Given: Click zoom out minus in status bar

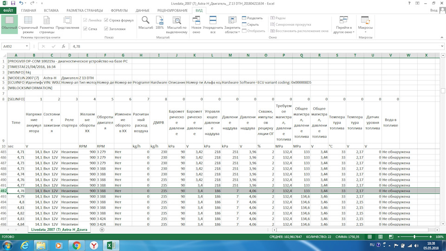Looking at the screenshot, I should click(399, 237).
